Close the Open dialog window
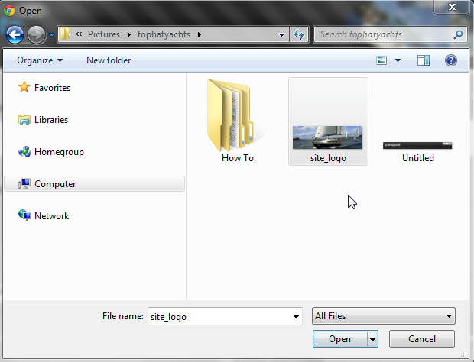The width and height of the screenshot is (474, 362). tap(452, 7)
